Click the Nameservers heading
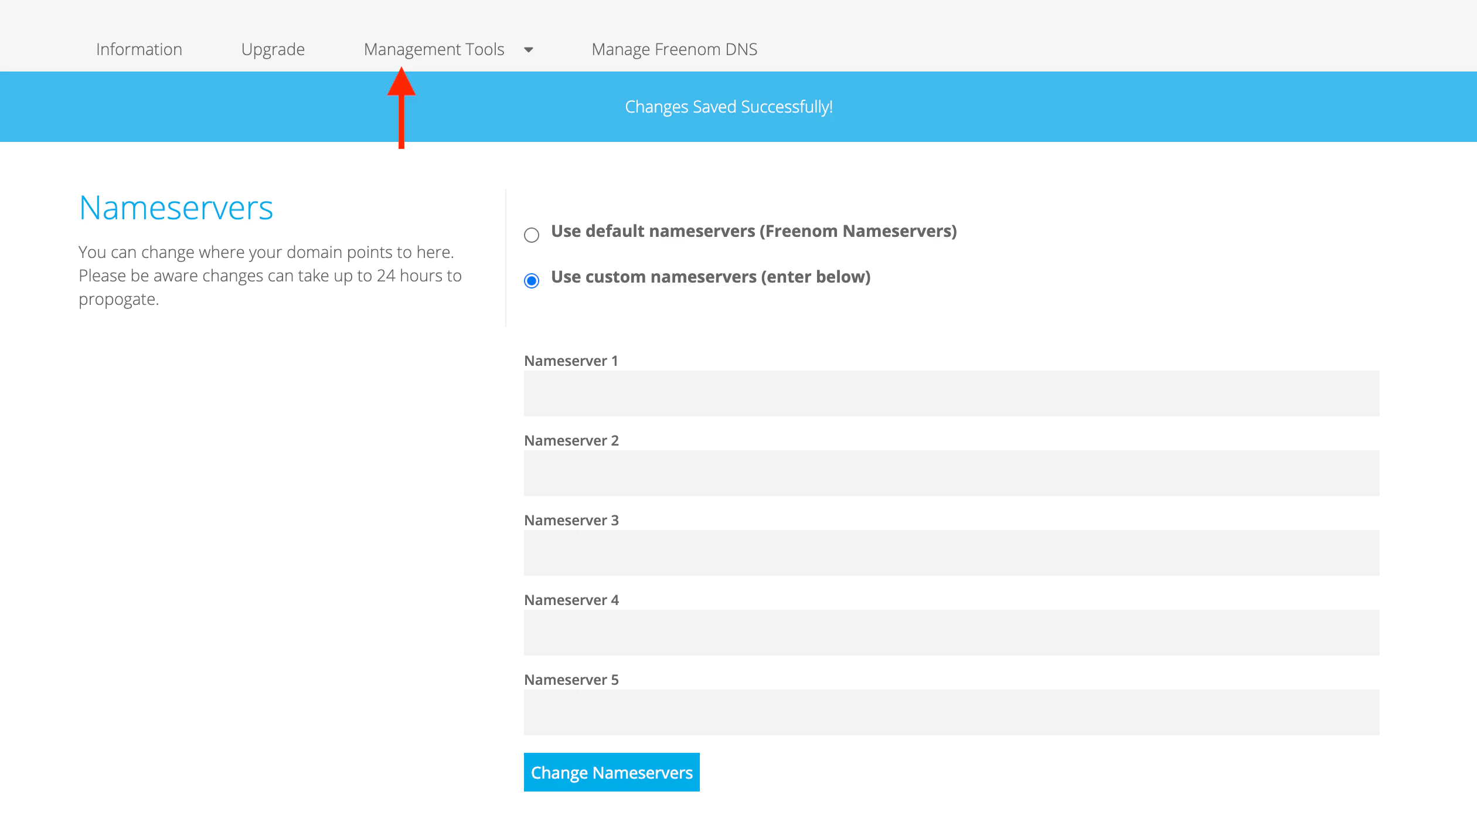Screen dimensions: 1477x822 pyautogui.click(x=176, y=208)
